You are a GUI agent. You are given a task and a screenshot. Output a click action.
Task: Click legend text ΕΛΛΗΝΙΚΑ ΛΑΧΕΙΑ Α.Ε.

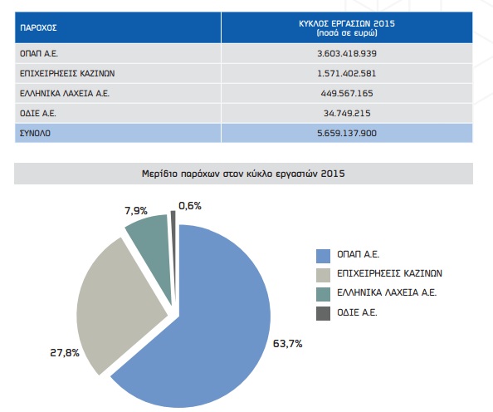(387, 292)
